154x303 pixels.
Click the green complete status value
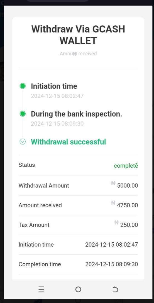(x=126, y=166)
